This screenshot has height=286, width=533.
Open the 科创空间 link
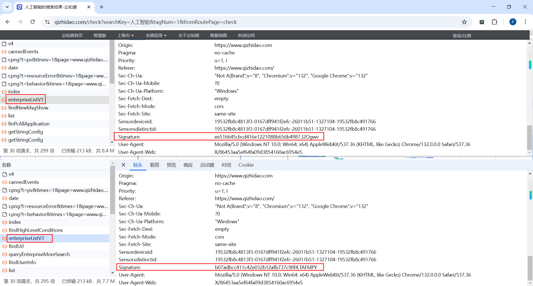coord(246,36)
